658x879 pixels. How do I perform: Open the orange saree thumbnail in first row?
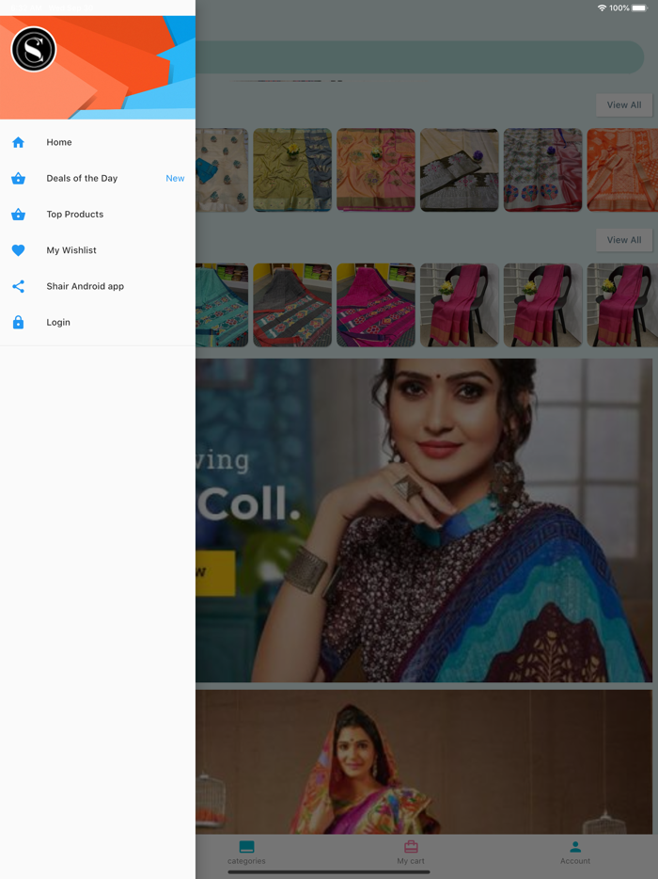(621, 170)
